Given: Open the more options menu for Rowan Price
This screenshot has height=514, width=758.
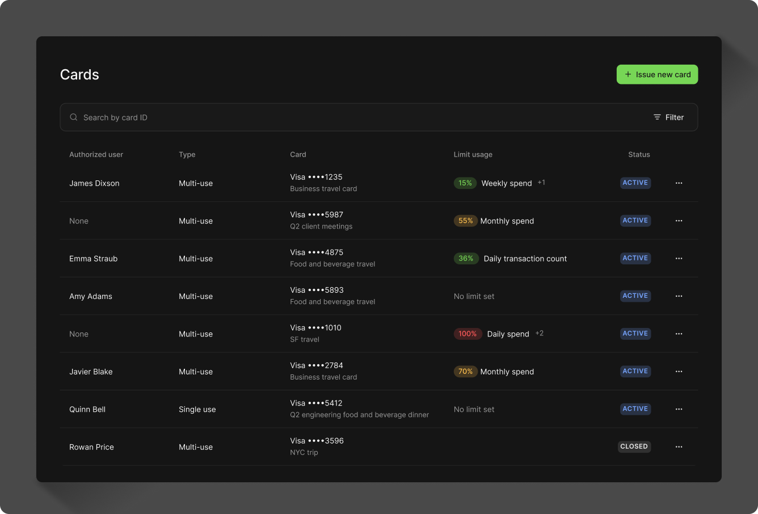Looking at the screenshot, I should point(679,447).
